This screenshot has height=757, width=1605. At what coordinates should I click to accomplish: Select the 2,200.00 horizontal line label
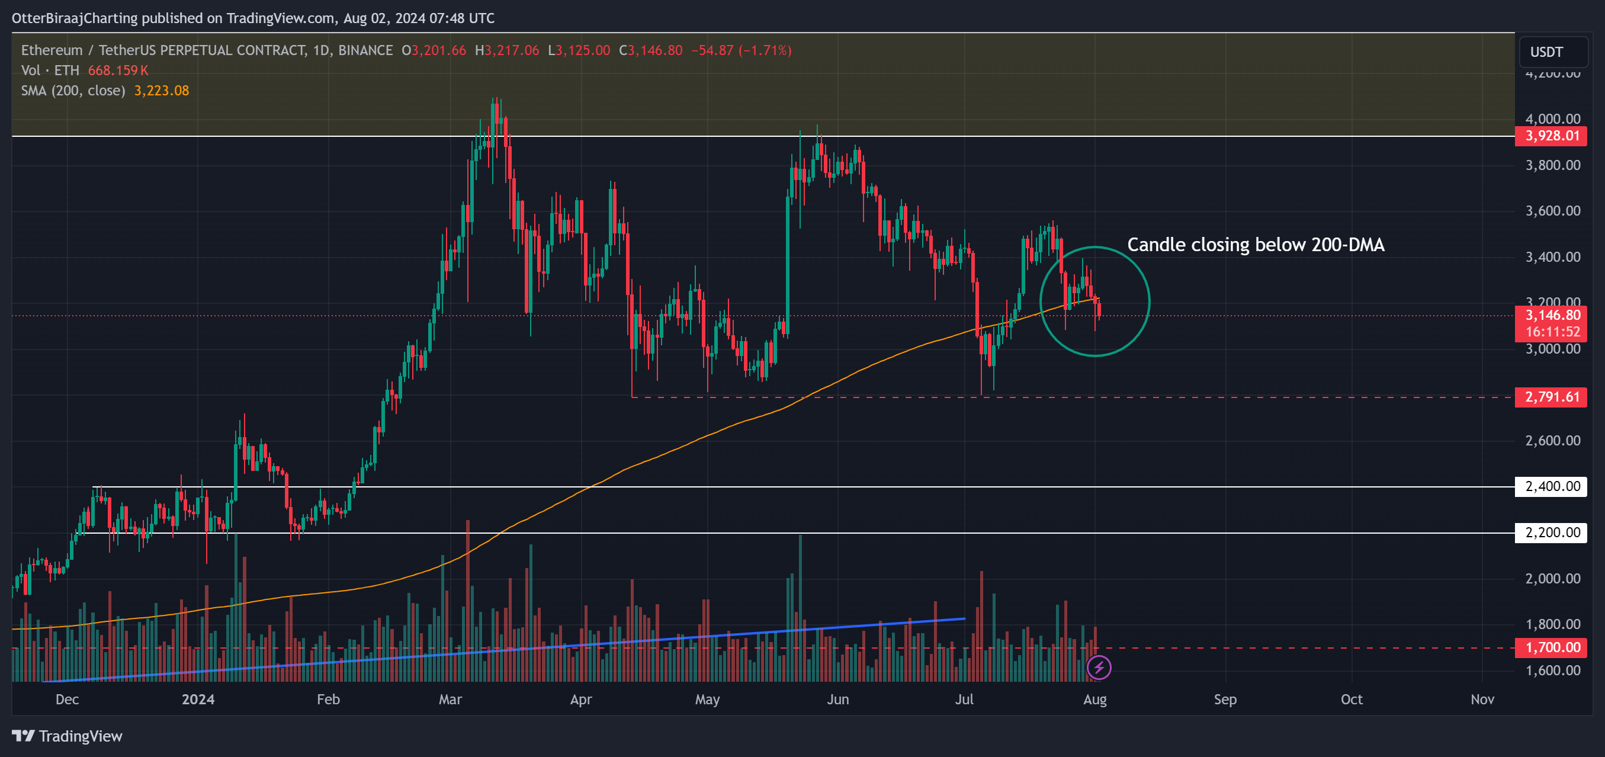click(x=1551, y=532)
